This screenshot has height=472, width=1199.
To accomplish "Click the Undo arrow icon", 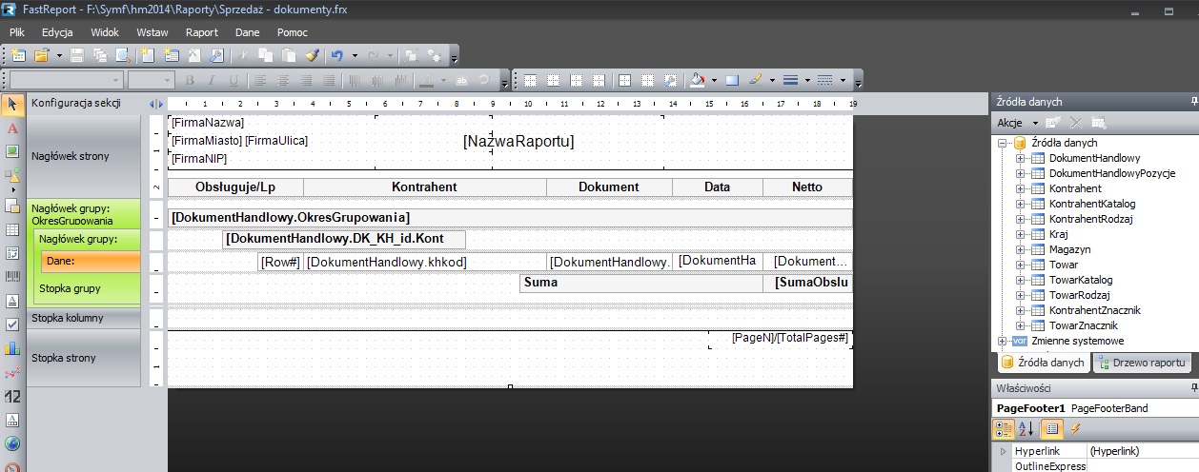I will pos(336,55).
